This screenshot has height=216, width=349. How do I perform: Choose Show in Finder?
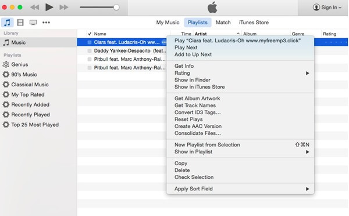tap(193, 80)
